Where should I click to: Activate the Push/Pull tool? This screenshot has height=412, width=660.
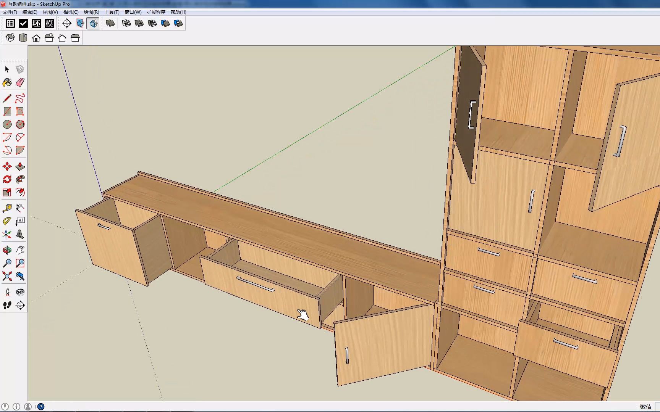pos(20,166)
